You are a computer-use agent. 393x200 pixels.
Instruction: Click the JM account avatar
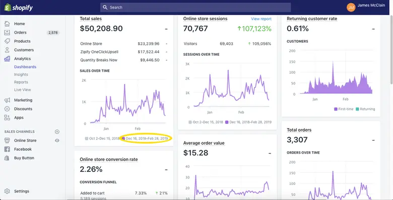(351, 8)
